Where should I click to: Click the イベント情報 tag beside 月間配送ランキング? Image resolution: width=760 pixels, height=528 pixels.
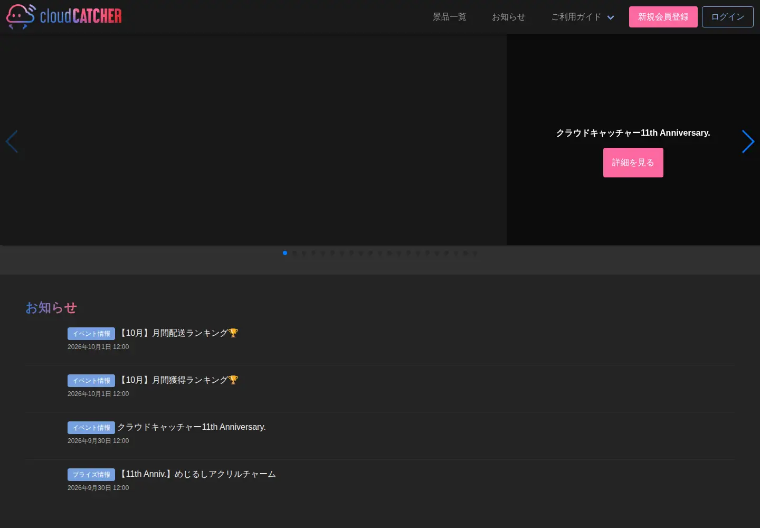click(x=91, y=334)
